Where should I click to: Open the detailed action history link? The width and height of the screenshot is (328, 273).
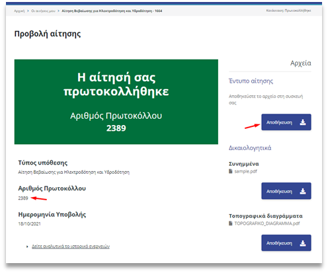pyautogui.click(x=71, y=246)
